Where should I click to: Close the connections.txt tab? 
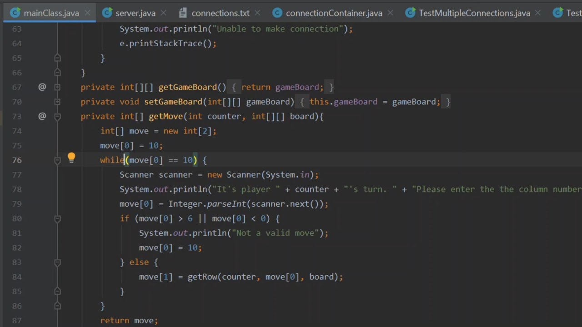(258, 13)
